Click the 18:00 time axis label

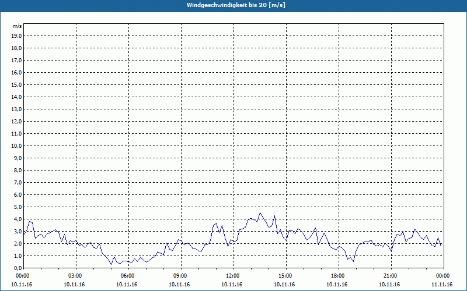(338, 276)
